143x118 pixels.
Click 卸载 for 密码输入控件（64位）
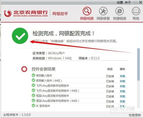pos(122,81)
